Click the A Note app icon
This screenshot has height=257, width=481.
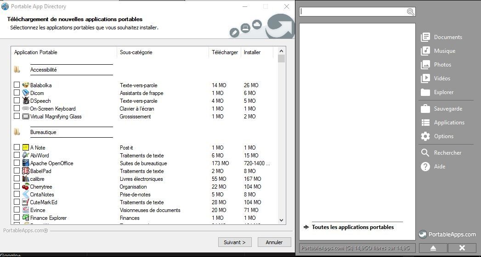(26, 147)
